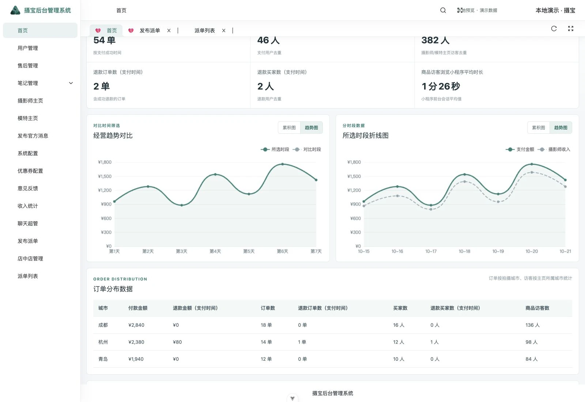Click the refresh icon in tab bar
Screen dimensions: 585x402
(x=554, y=29)
